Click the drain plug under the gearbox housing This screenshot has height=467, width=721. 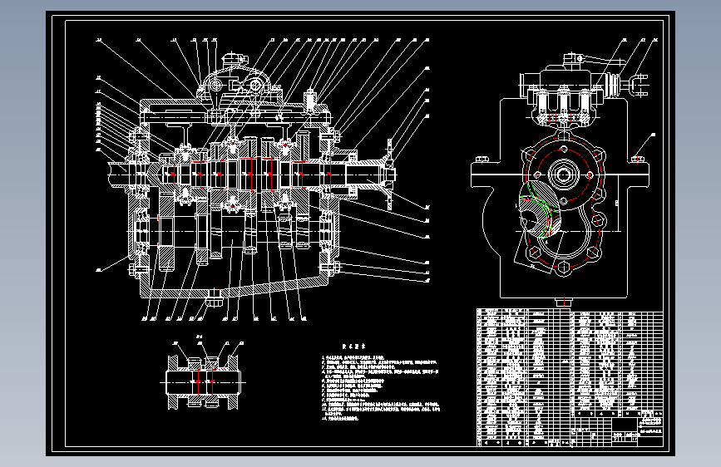(x=215, y=297)
